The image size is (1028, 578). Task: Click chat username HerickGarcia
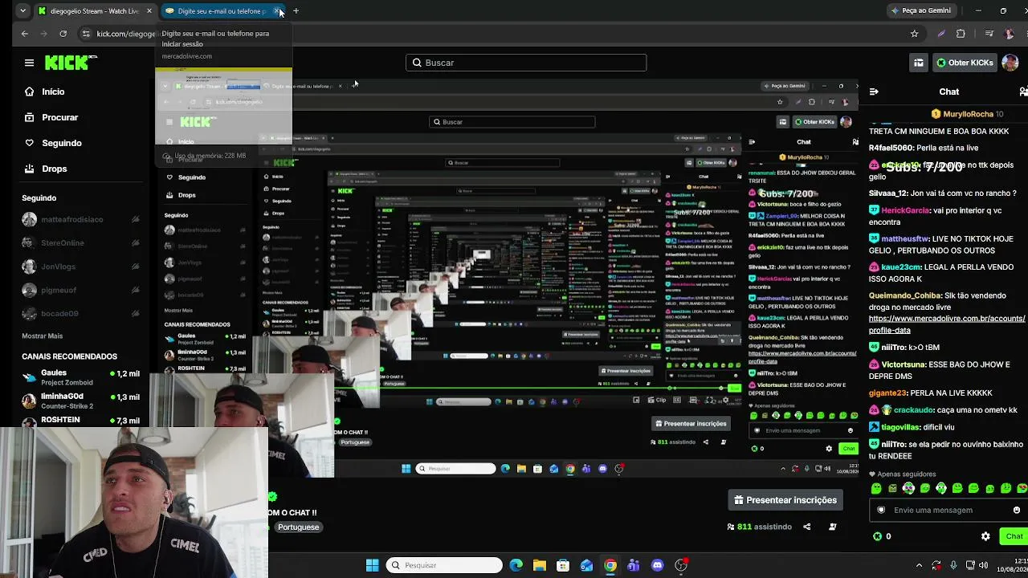[x=906, y=210]
